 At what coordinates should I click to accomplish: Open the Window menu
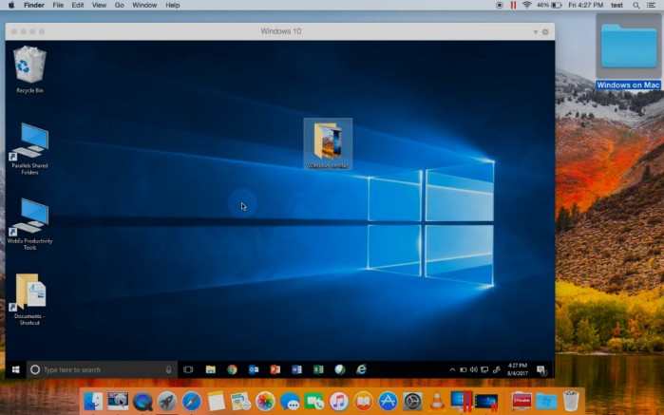tap(144, 5)
